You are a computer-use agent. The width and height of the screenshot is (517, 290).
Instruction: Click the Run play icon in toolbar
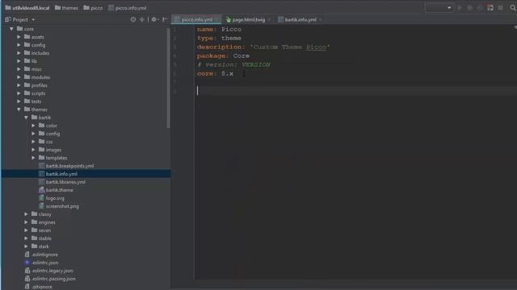point(460,7)
